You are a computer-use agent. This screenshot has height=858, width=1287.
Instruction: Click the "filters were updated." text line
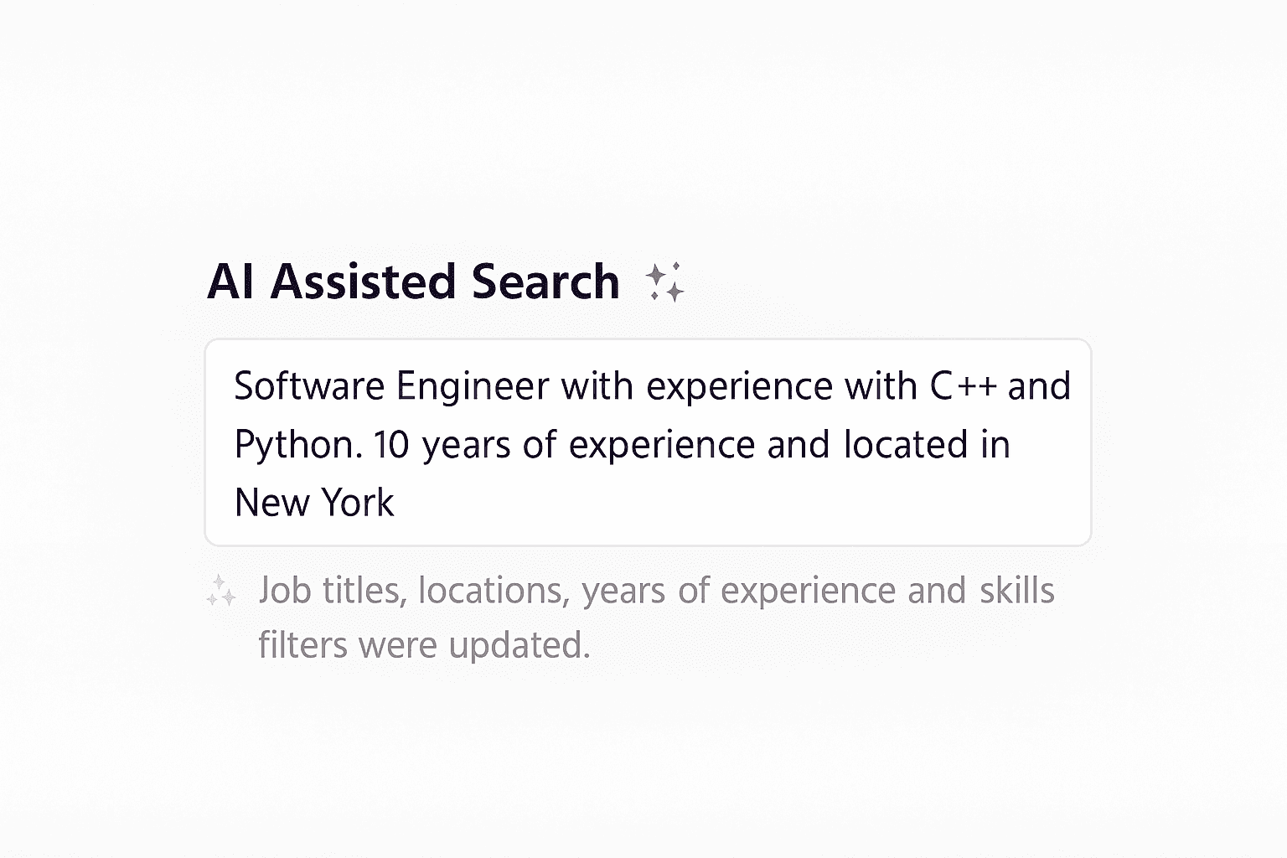(x=424, y=645)
